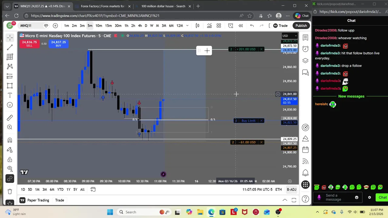The image size is (388, 218).
Task: Open the Trade tab in bottom panel
Action: tap(59, 200)
